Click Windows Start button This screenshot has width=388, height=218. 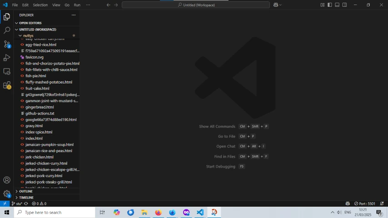pos(7,212)
